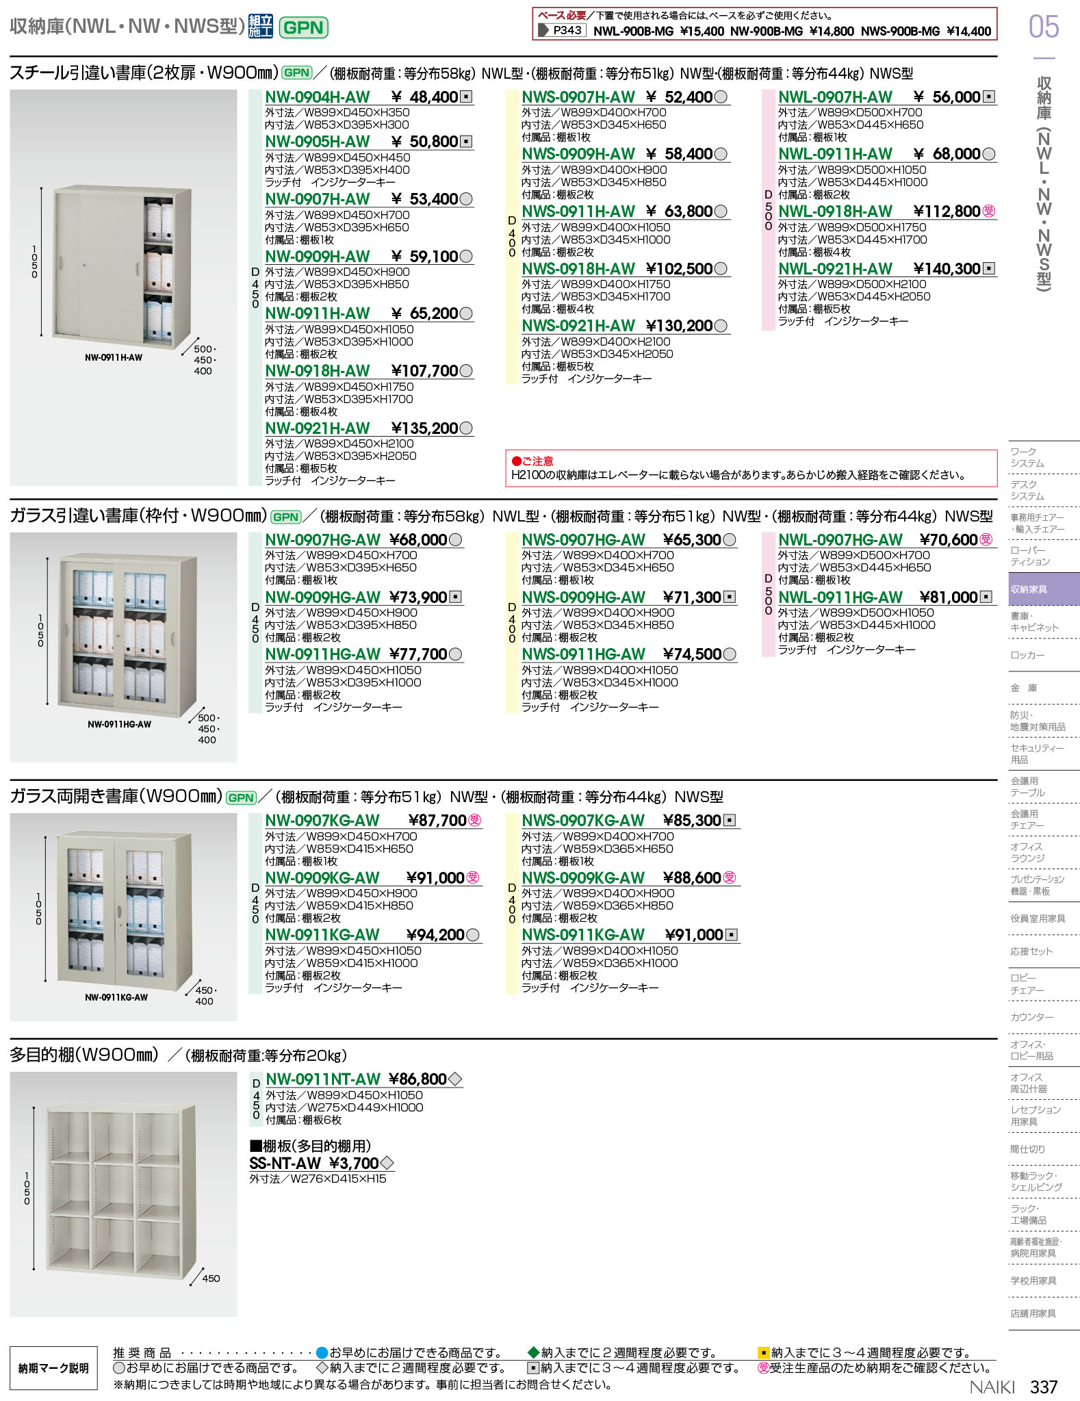
Task: Click the pink D500 bar in steel section
Action: click(x=768, y=211)
